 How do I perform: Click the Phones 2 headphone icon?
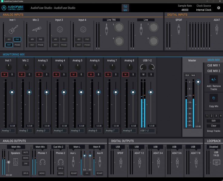pos(61,162)
